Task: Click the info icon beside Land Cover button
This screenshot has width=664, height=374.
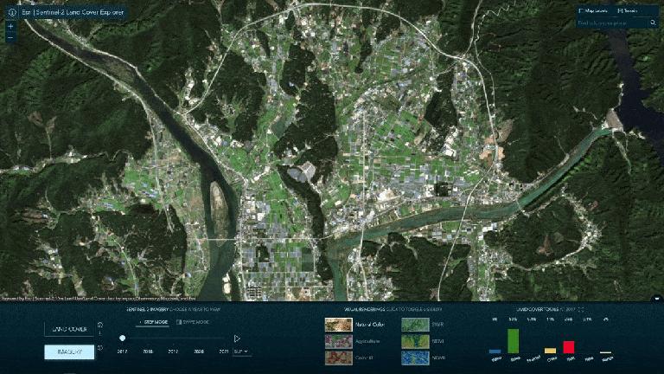Action: tap(100, 325)
